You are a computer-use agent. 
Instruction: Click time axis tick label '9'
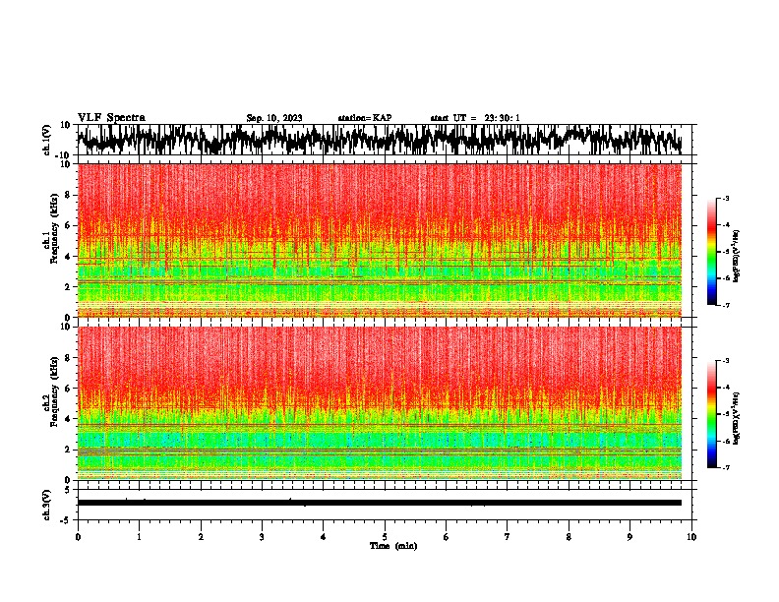coord(629,537)
